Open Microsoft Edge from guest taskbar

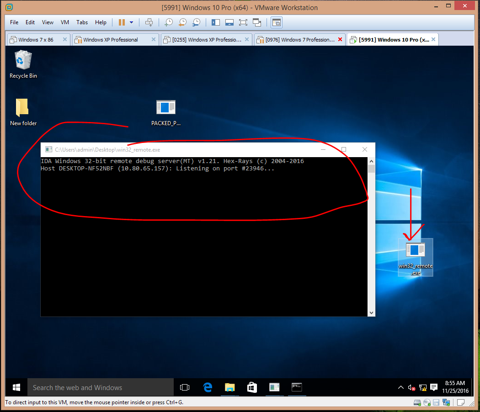[x=208, y=387]
